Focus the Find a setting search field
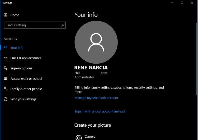The image size is (198, 140). (32, 25)
